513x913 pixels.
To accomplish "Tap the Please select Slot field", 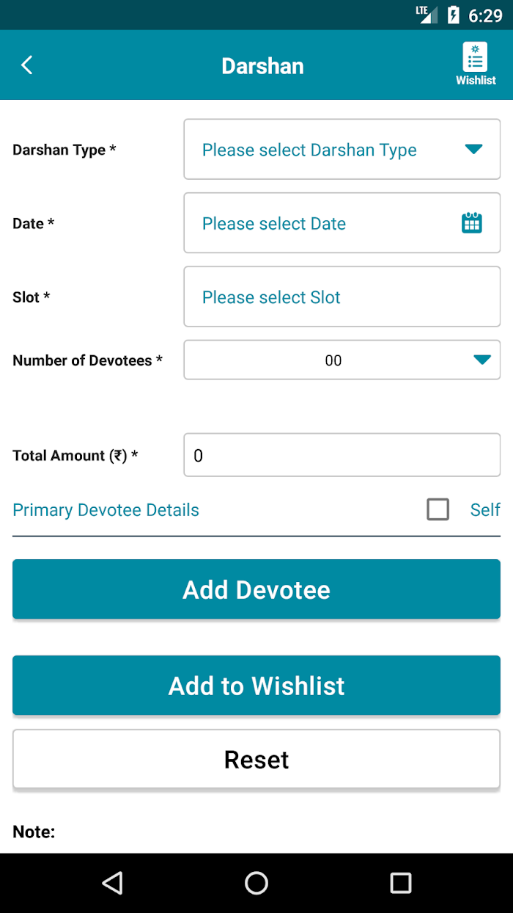I will point(342,297).
